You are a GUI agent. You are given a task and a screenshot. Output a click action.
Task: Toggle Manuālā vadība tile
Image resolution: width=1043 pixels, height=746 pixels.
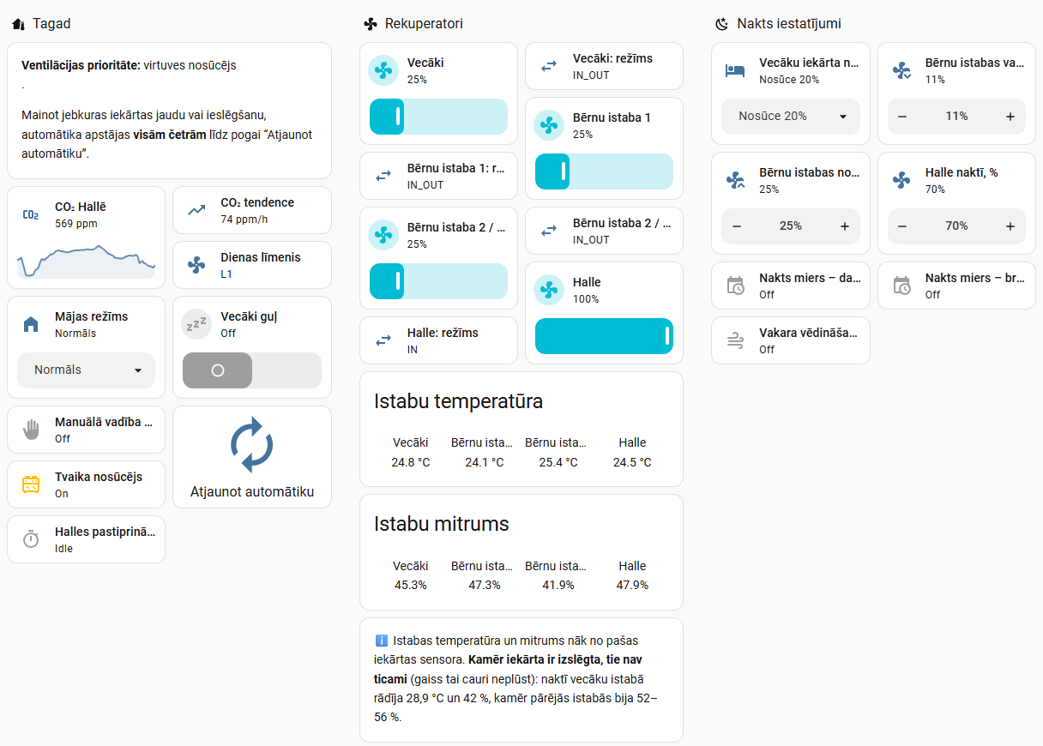(86, 430)
